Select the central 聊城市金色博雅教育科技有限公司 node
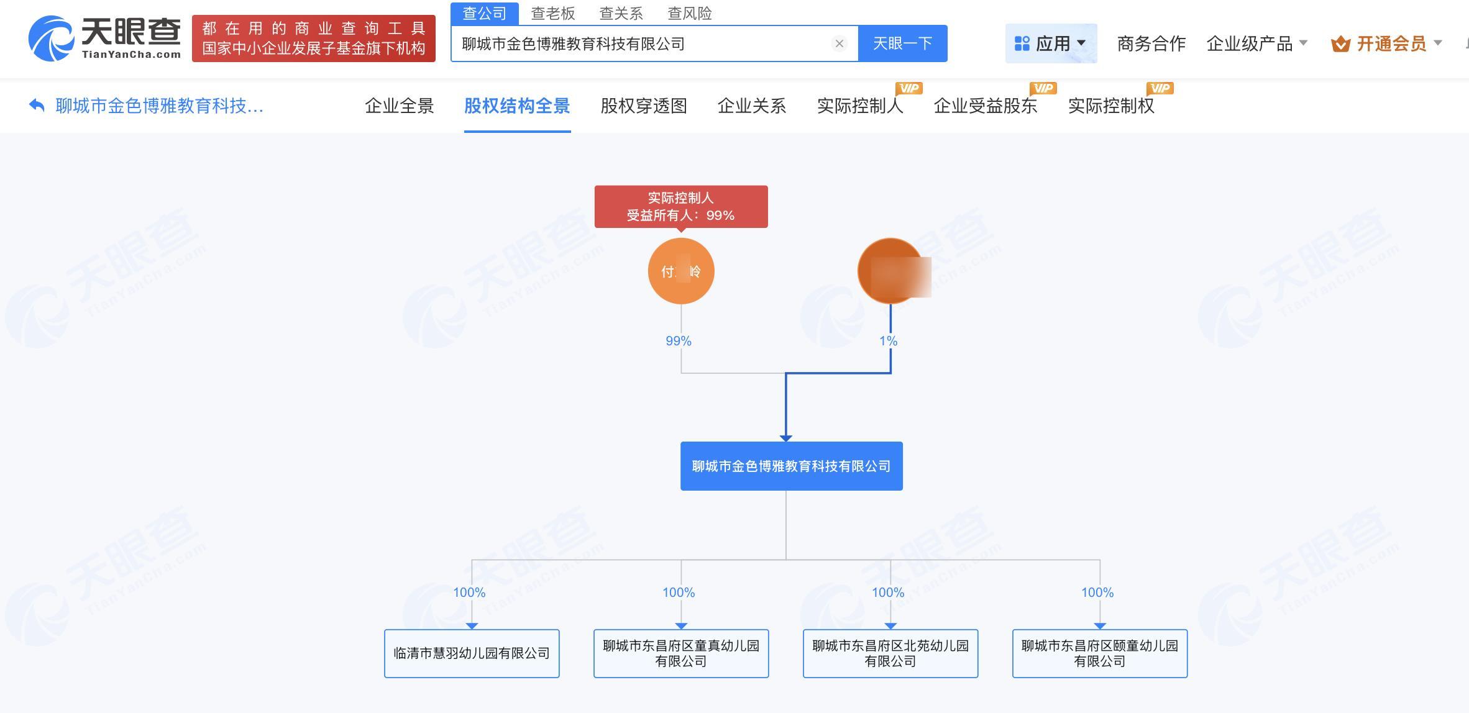The image size is (1469, 713). tap(791, 466)
